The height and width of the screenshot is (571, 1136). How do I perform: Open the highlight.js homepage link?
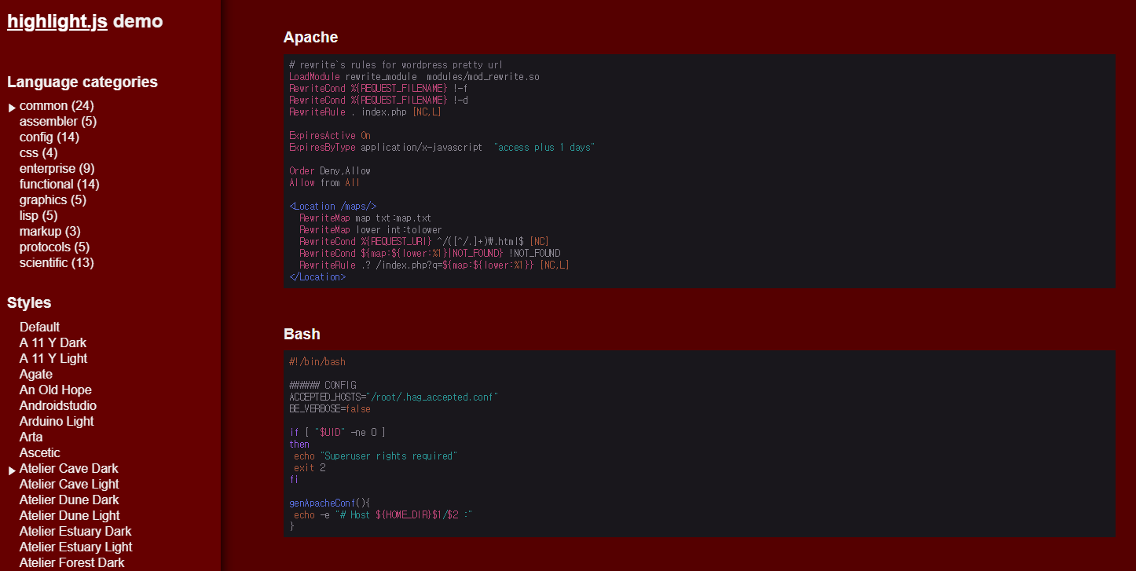[57, 22]
